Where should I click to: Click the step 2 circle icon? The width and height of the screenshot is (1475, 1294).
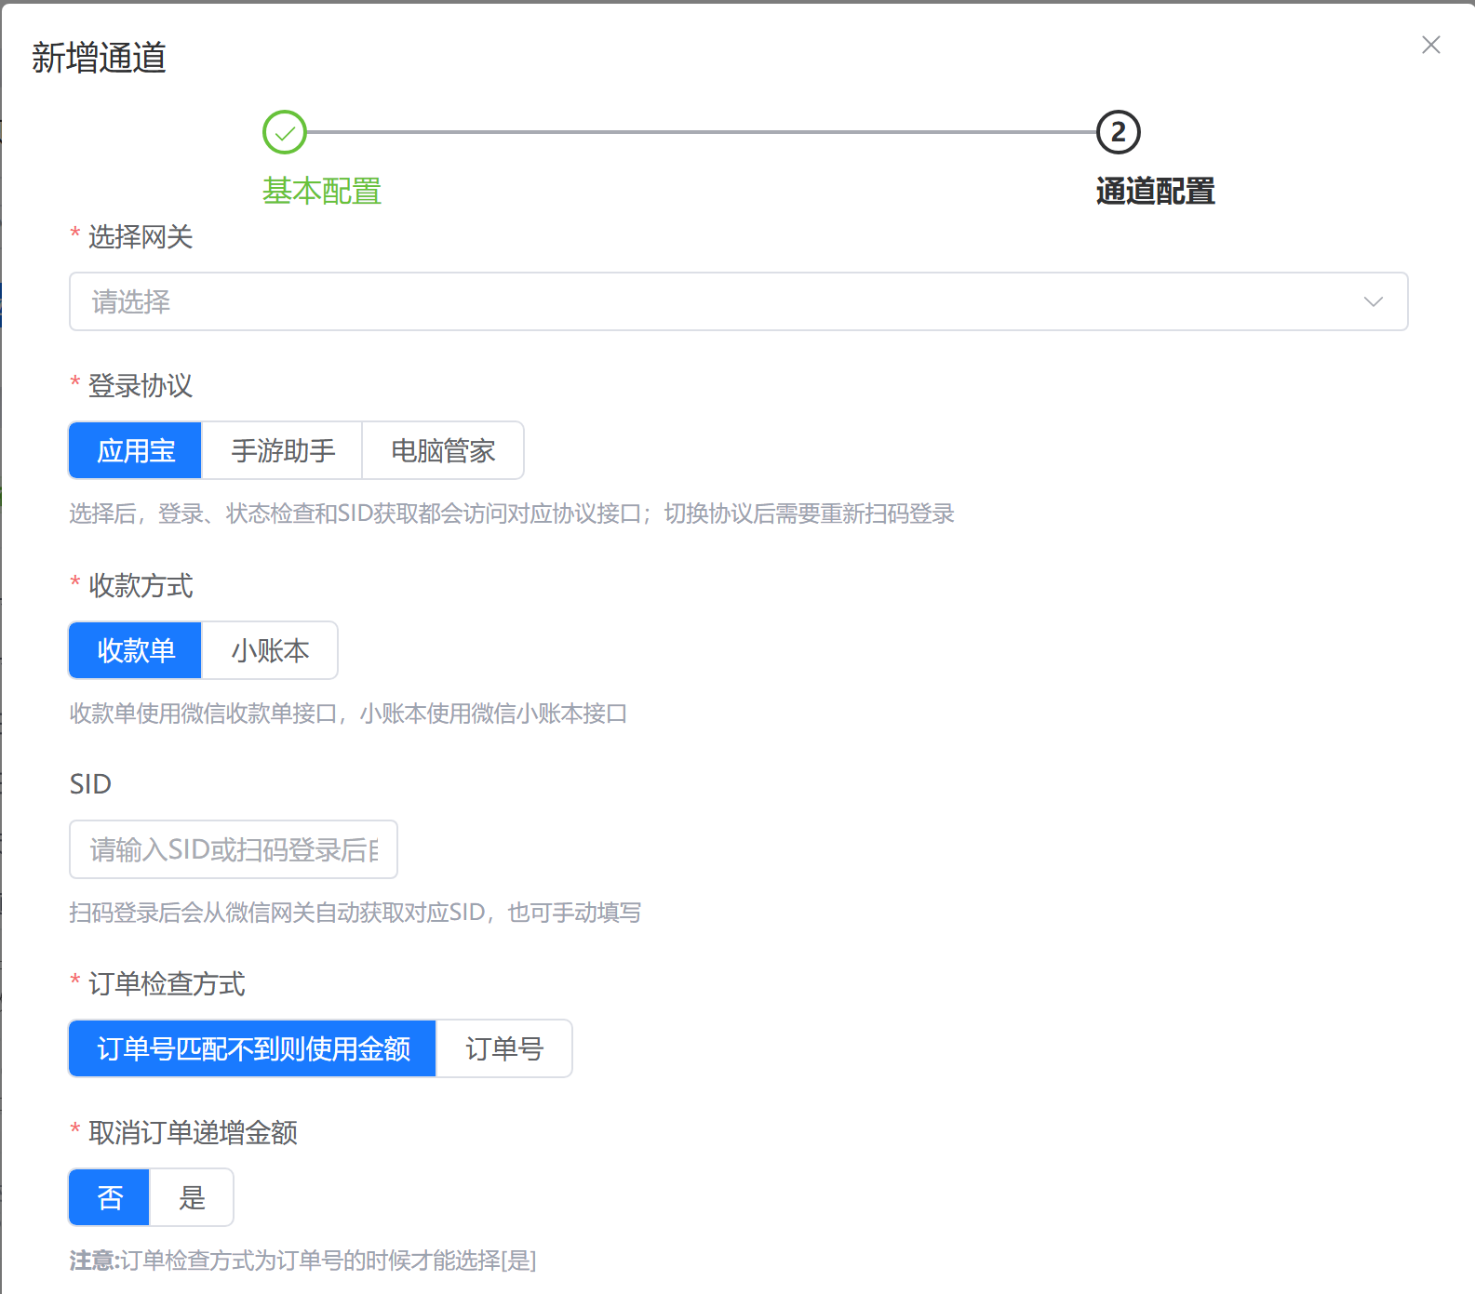pos(1118,132)
